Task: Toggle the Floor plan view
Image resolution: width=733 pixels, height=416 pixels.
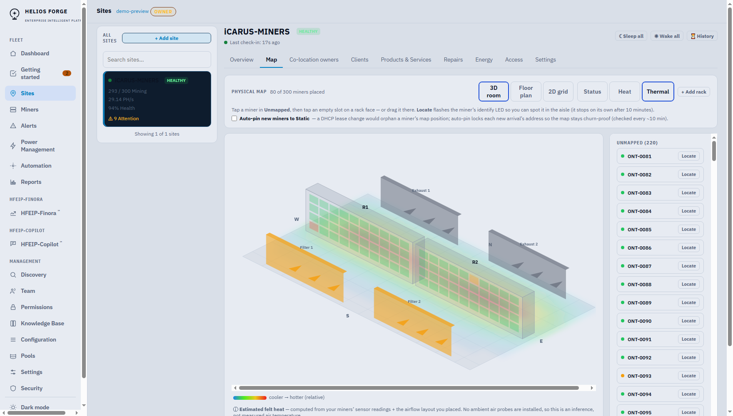Action: 526,92
